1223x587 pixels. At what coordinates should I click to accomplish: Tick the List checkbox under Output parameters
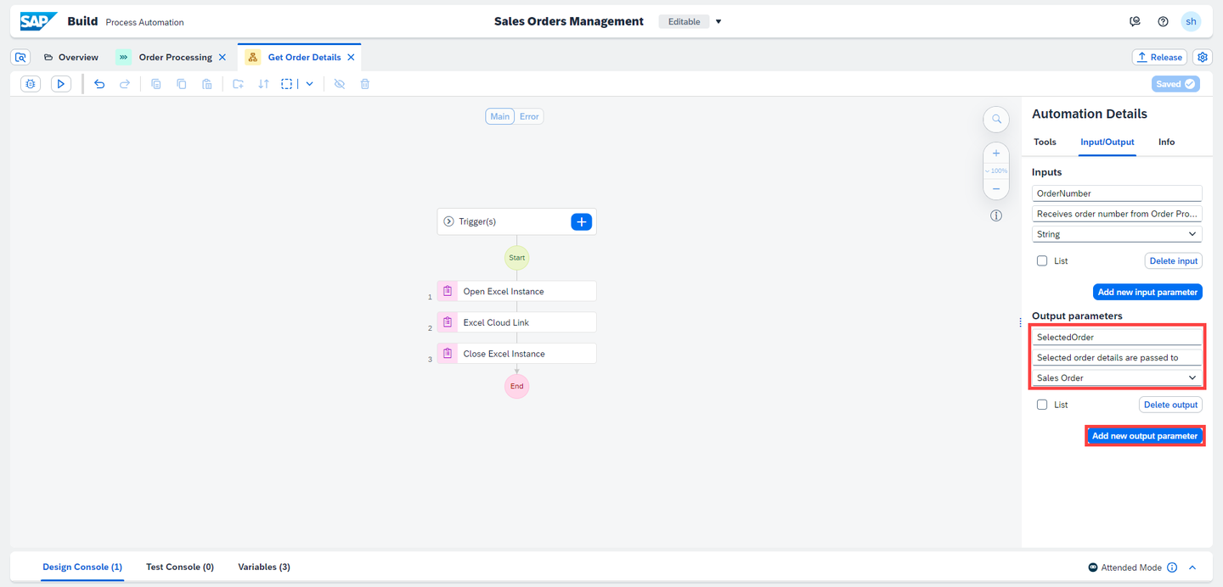coord(1042,405)
